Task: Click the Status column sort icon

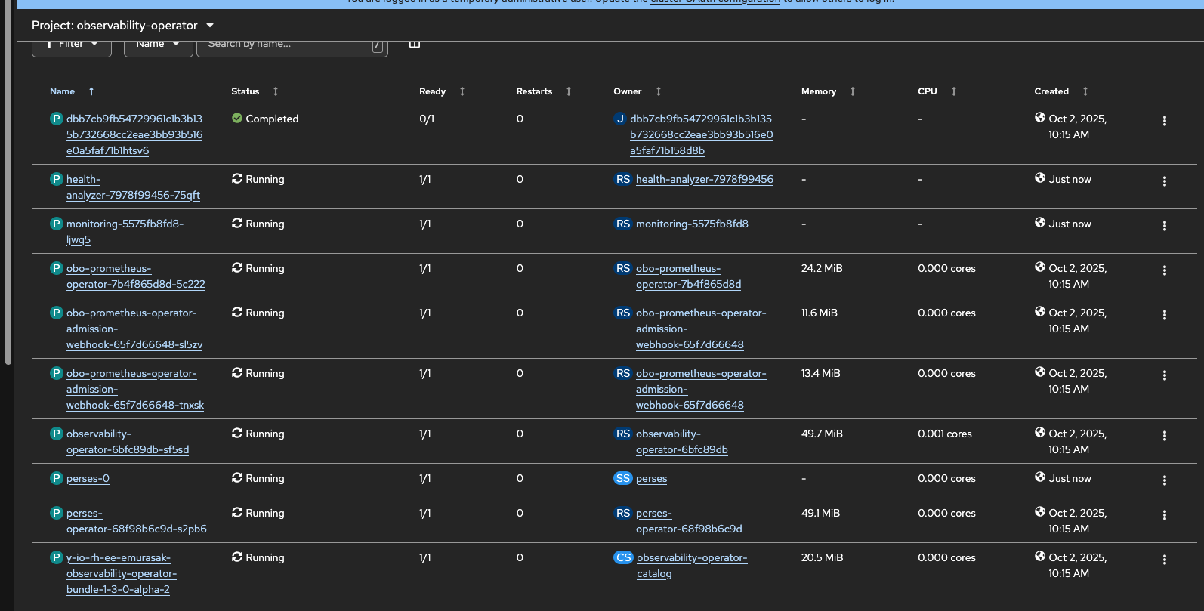Action: [x=276, y=91]
